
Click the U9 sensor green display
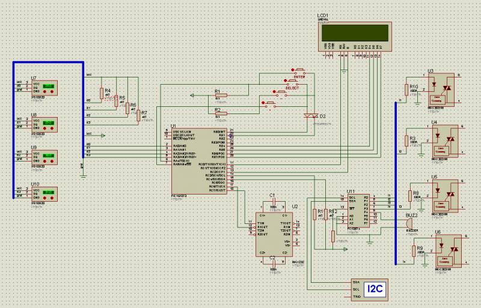point(48,156)
